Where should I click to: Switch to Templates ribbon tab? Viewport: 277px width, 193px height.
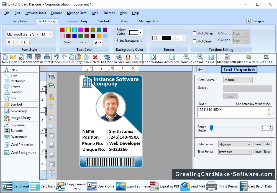[x=19, y=21]
